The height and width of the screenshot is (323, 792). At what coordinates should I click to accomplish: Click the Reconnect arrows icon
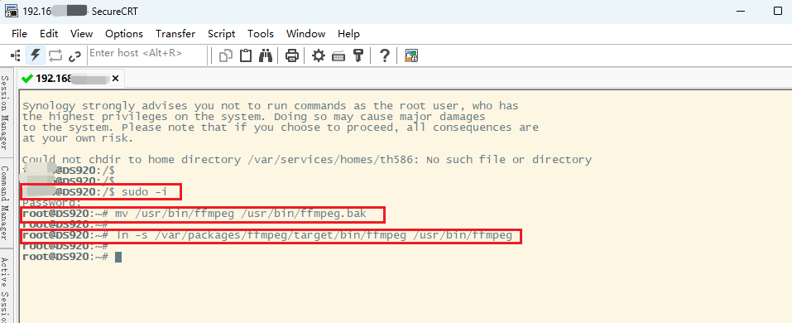[x=55, y=55]
